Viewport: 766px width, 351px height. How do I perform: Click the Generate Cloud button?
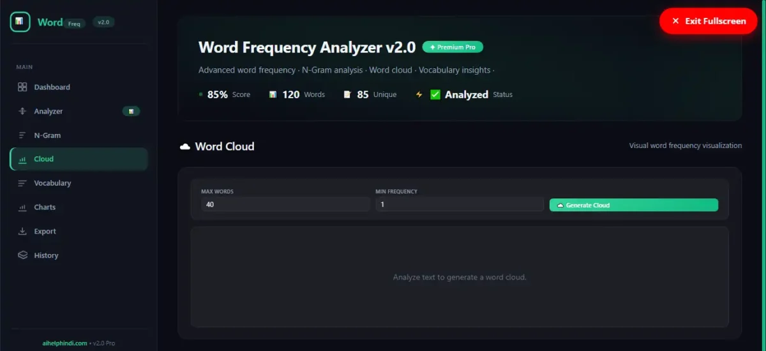click(x=634, y=205)
